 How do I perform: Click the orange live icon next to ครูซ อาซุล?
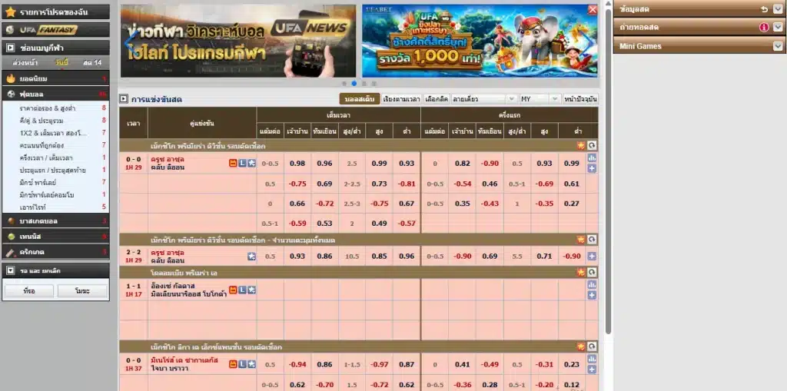click(233, 163)
